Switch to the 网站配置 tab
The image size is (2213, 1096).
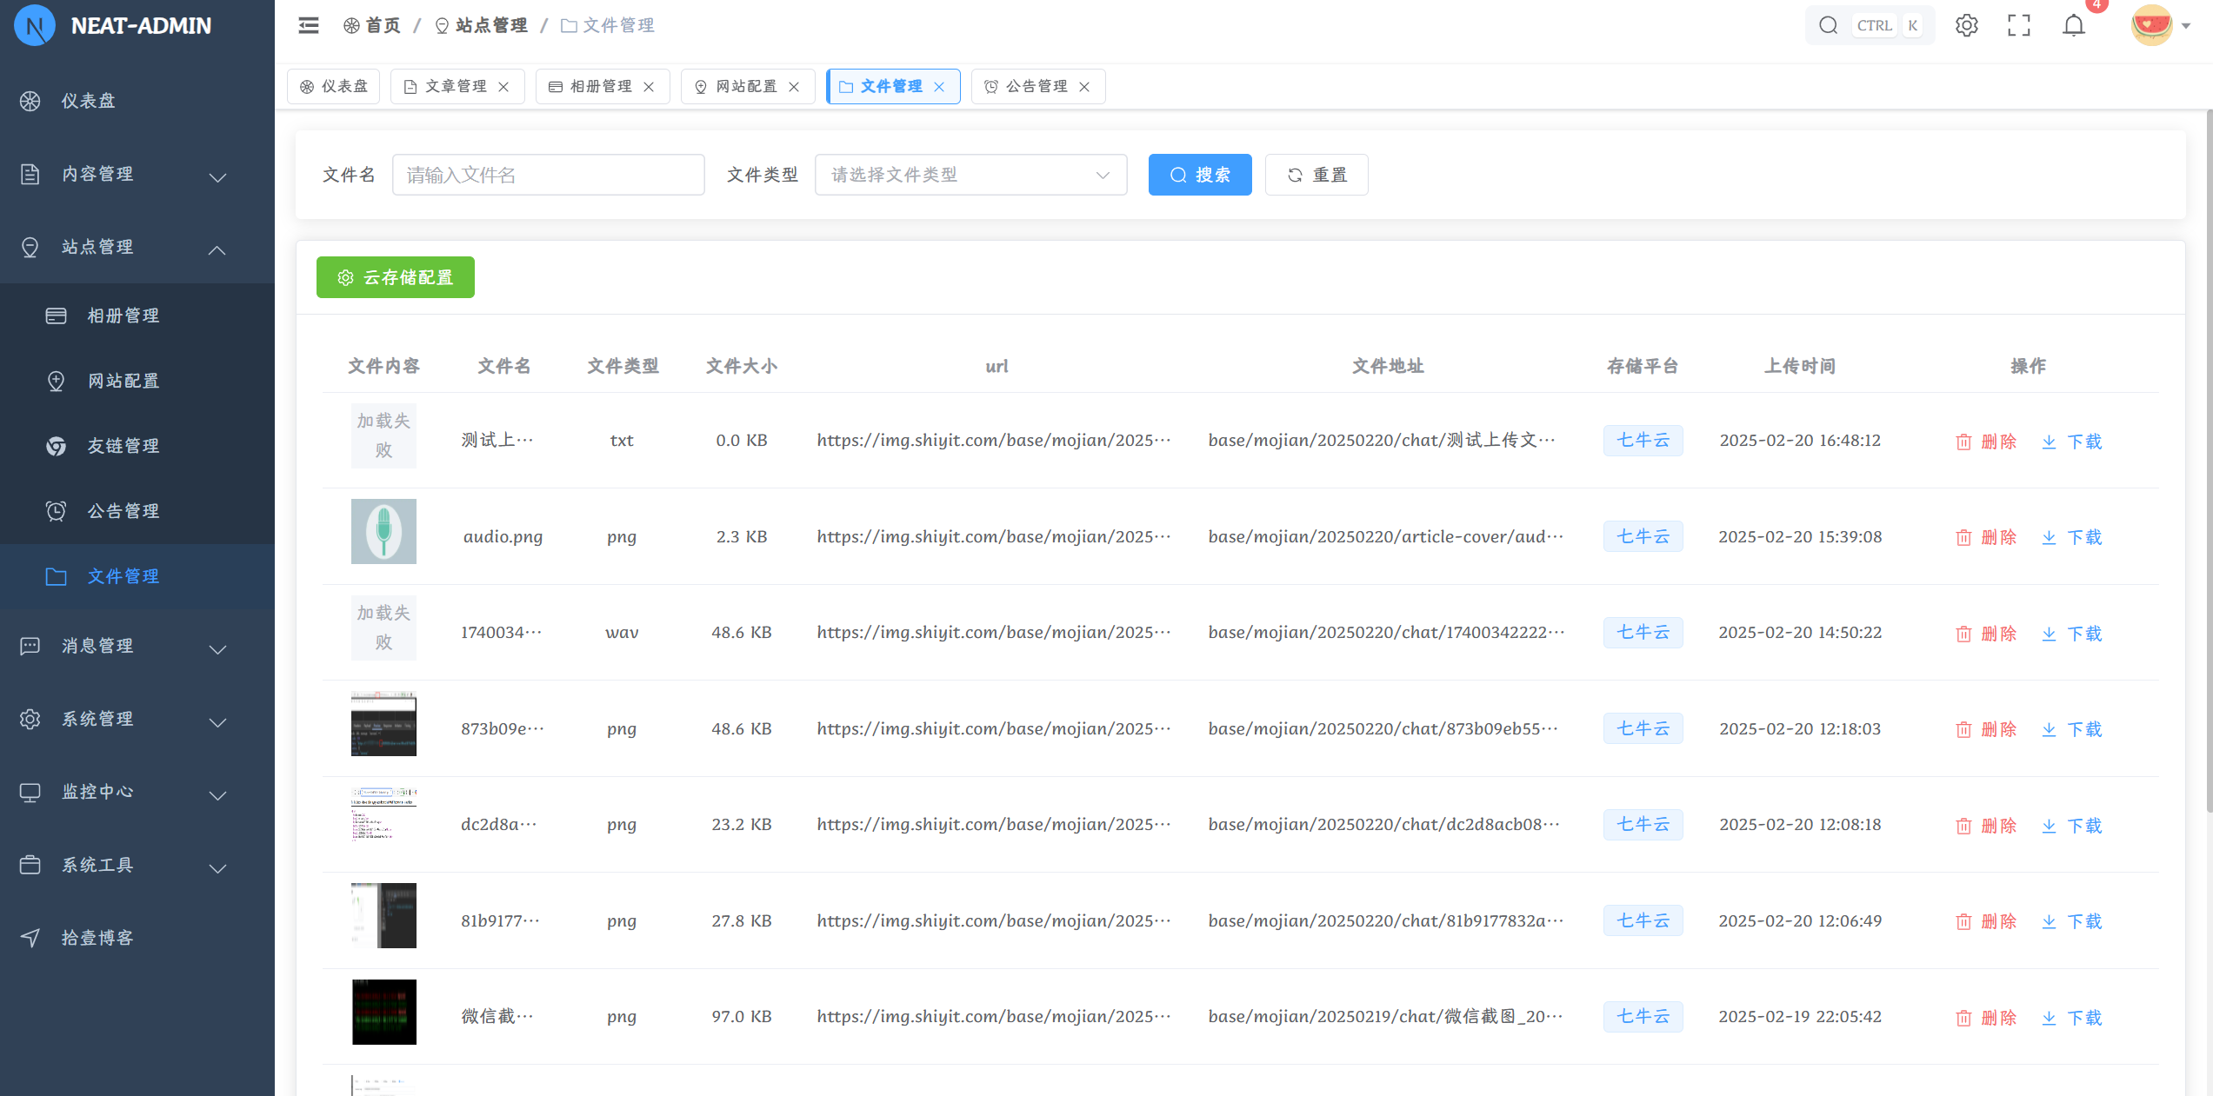[745, 87]
